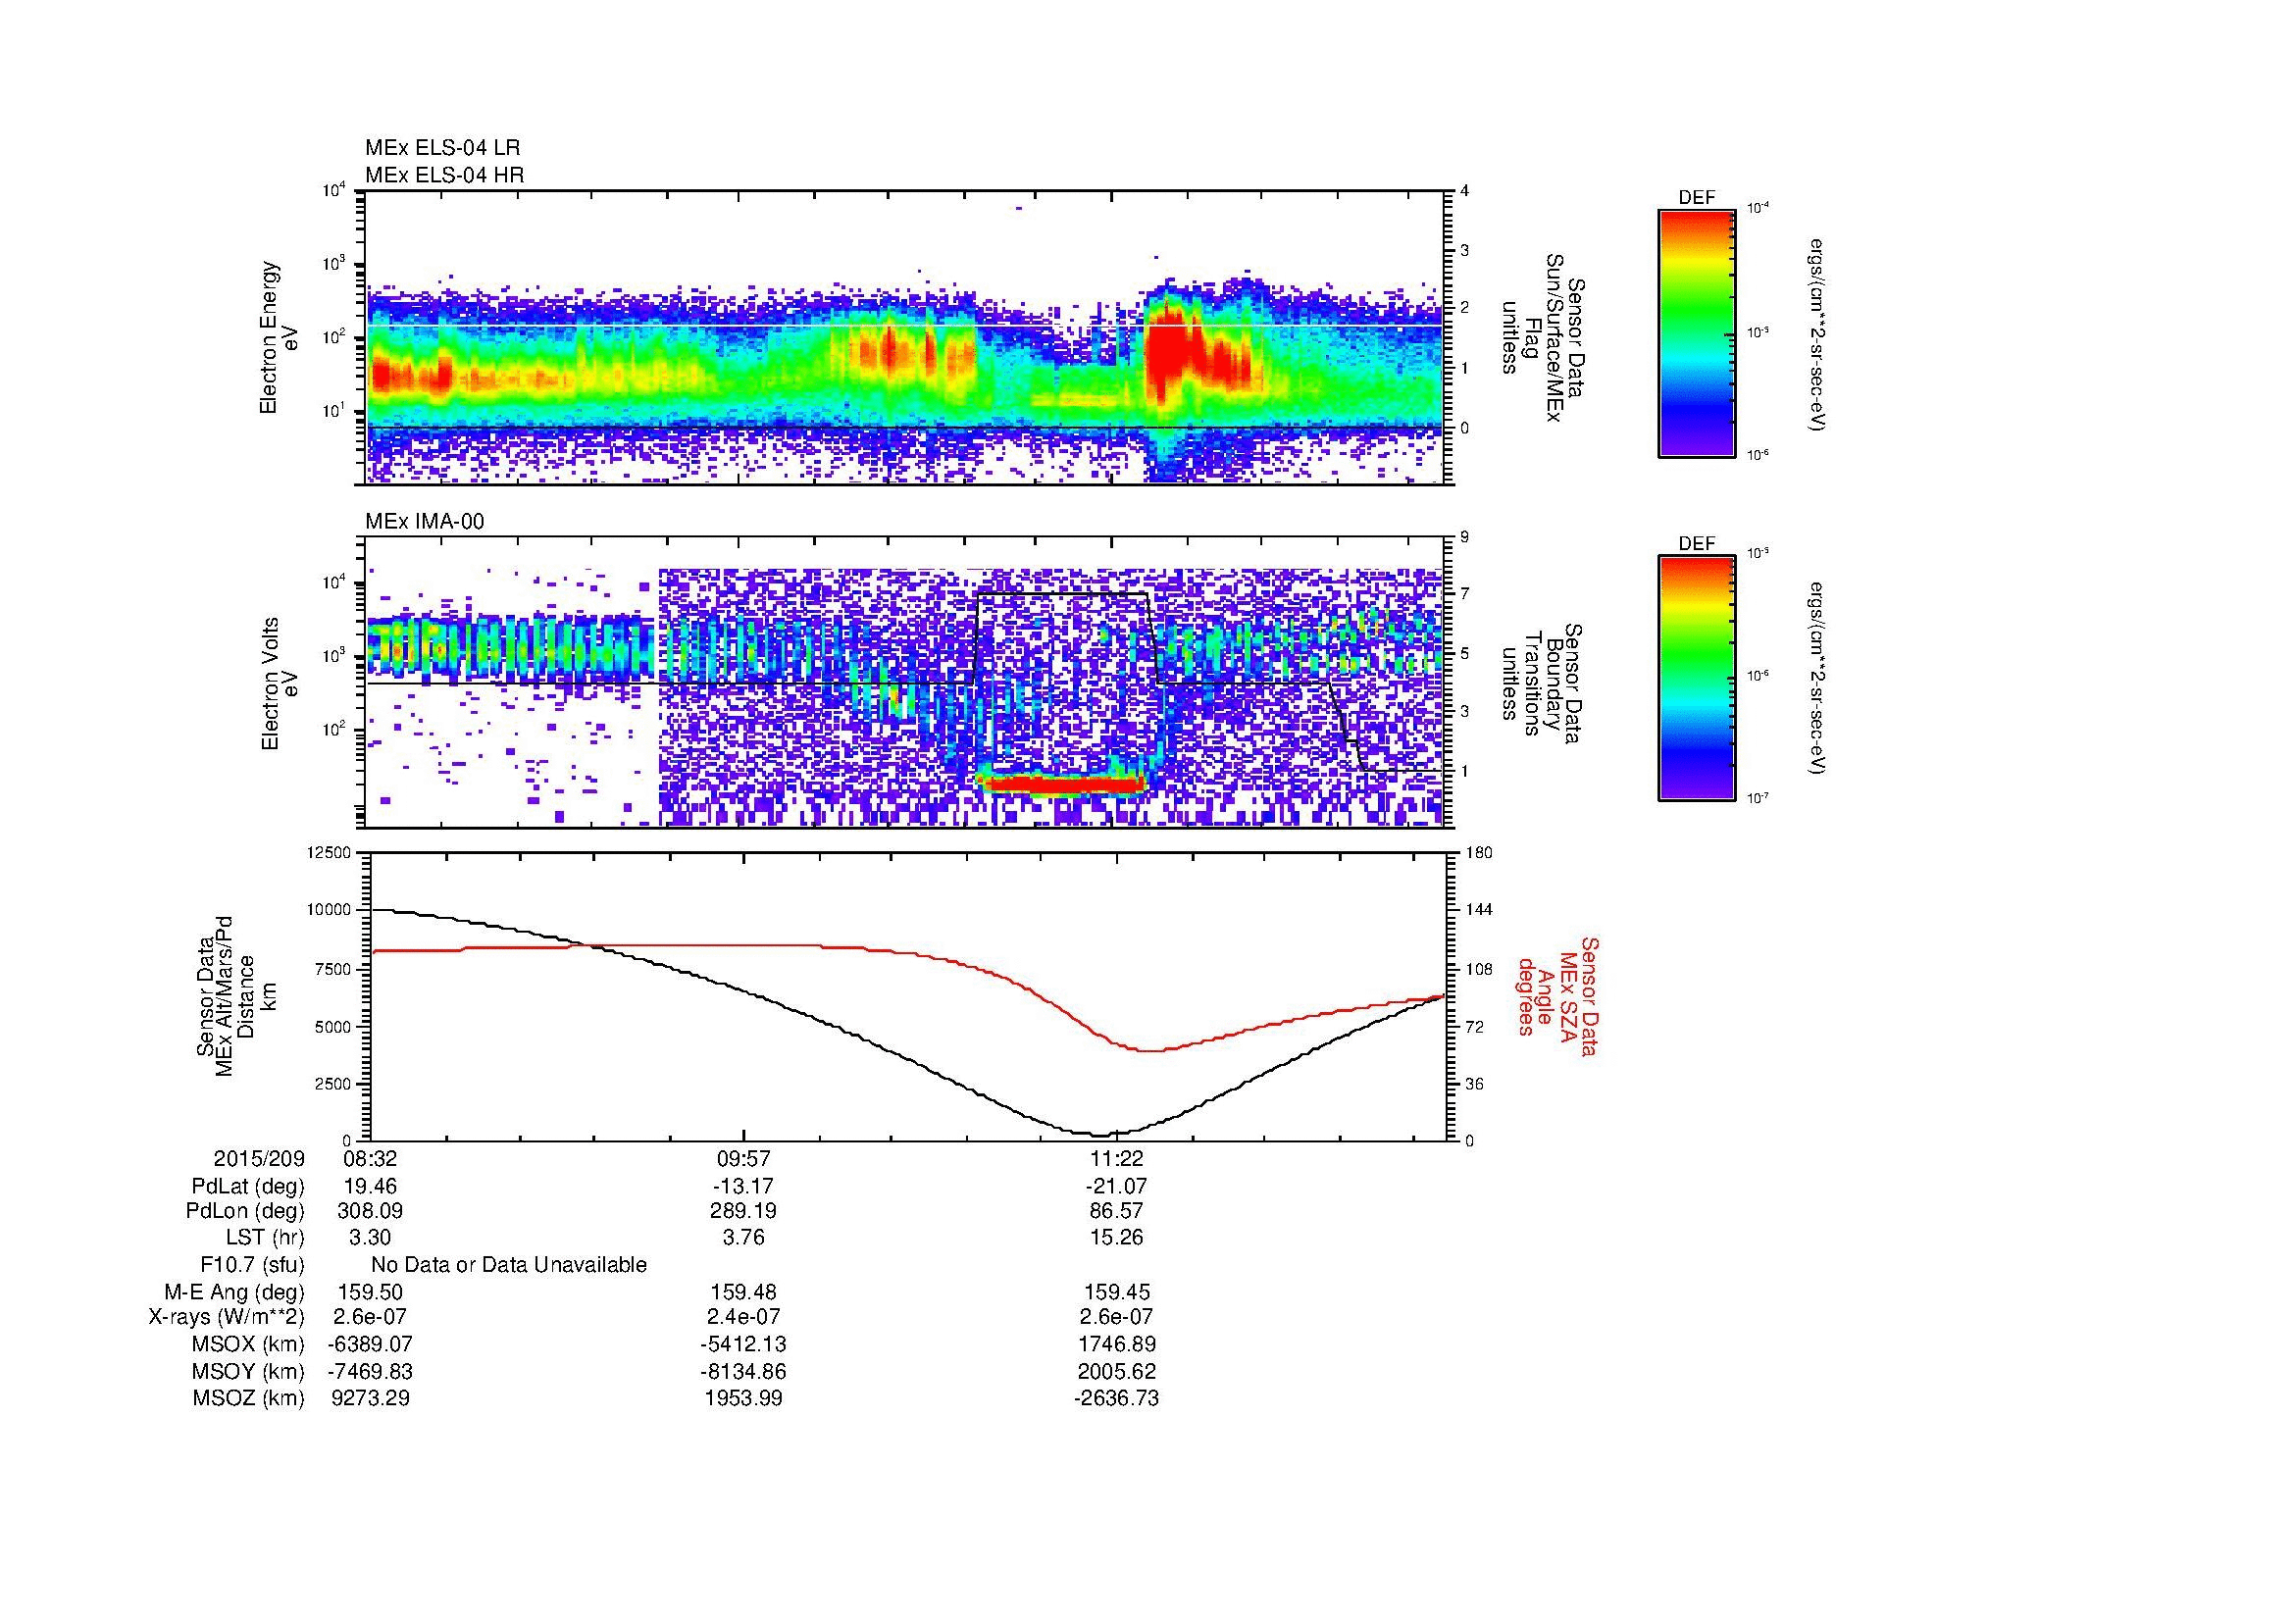2294x1621 pixels.
Task: Click the 'MEx ELS-04 LR' plot title
Action: click(x=442, y=148)
